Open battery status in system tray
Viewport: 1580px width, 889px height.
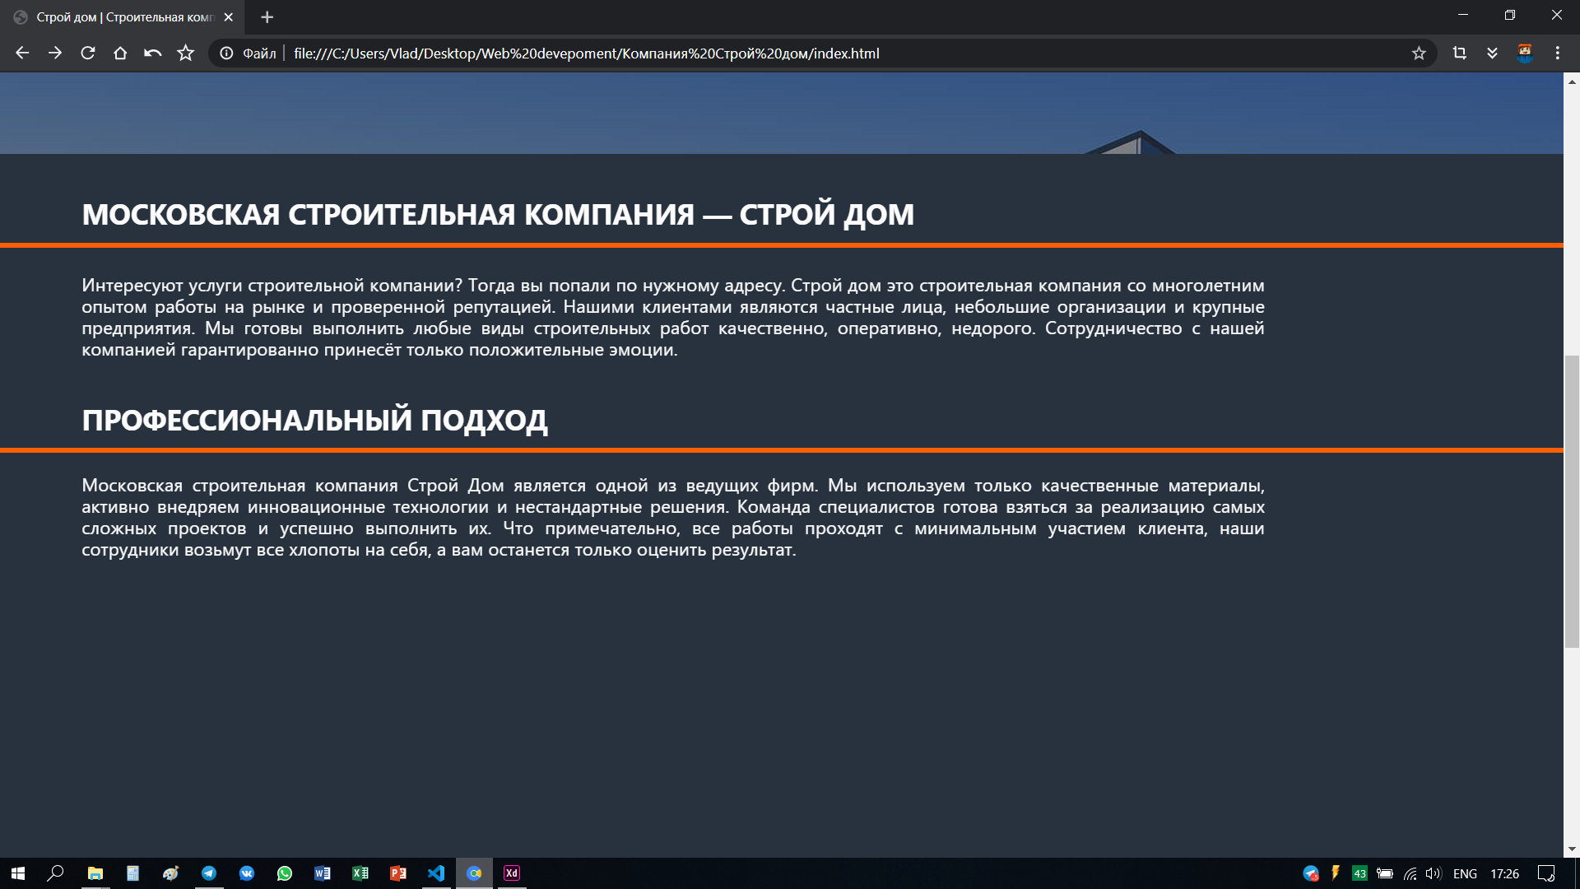click(x=1385, y=873)
